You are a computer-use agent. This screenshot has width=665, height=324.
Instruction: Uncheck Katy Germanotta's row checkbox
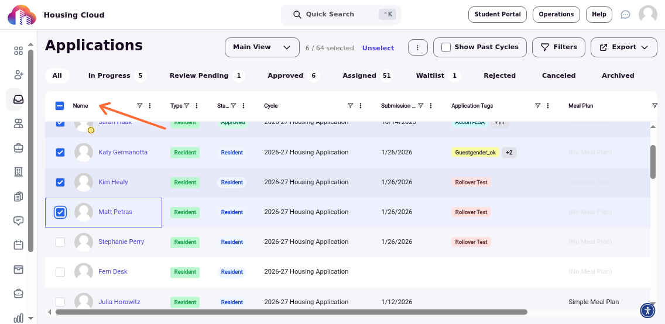[x=60, y=152]
